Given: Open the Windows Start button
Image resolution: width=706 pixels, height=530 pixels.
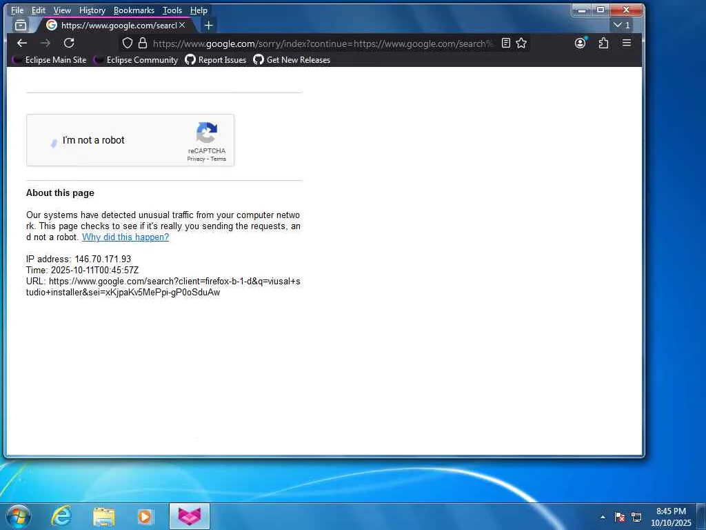Looking at the screenshot, I should tap(19, 516).
